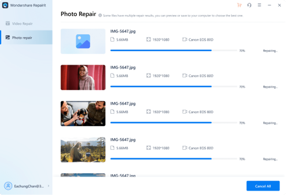
Task: Minimize the Repairit window
Action: [269, 5]
